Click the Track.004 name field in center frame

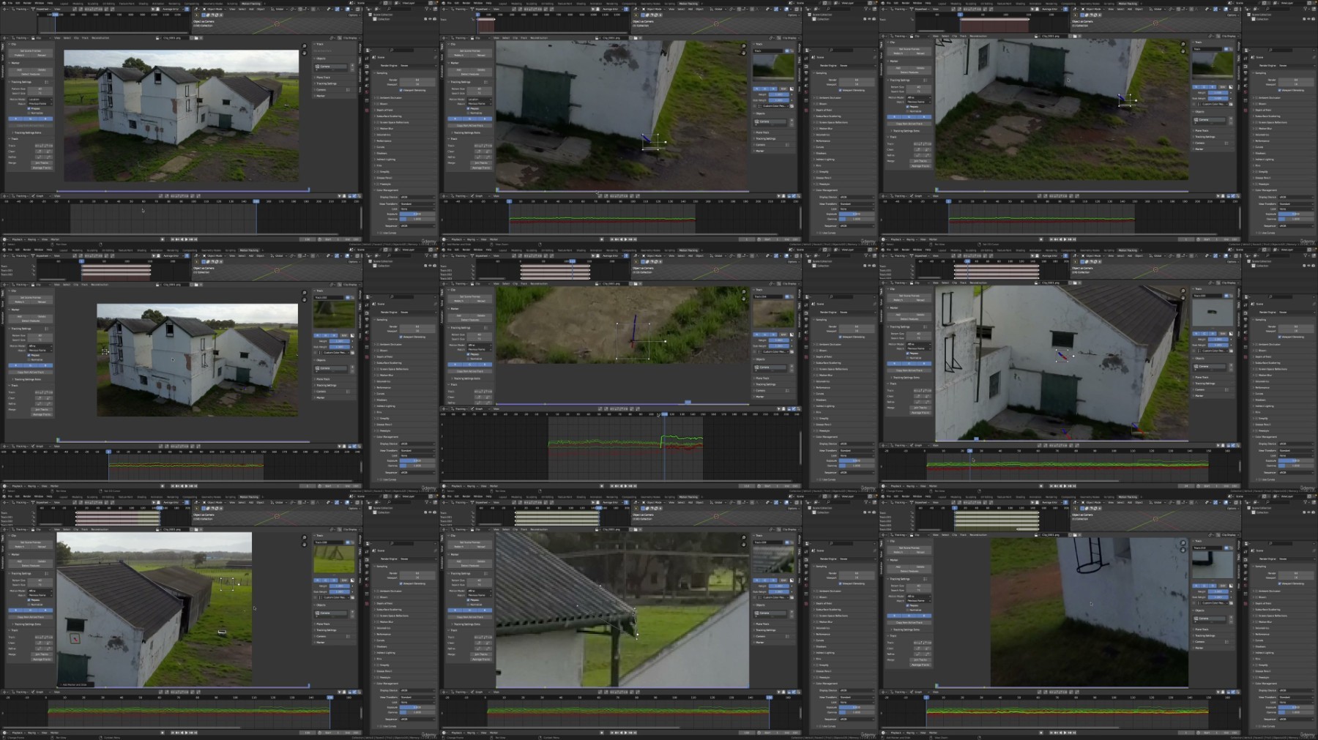[x=770, y=296]
